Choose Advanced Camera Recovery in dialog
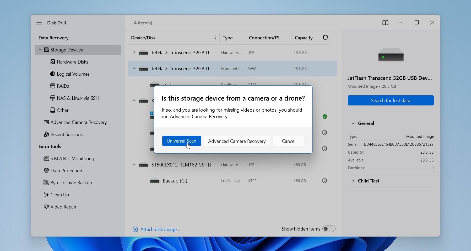471x251 pixels. click(x=237, y=141)
